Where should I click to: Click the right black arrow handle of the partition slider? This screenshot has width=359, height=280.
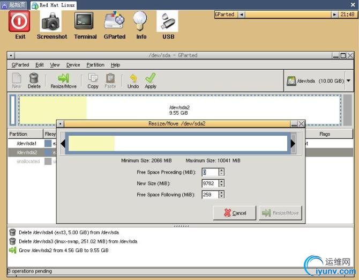coord(293,144)
